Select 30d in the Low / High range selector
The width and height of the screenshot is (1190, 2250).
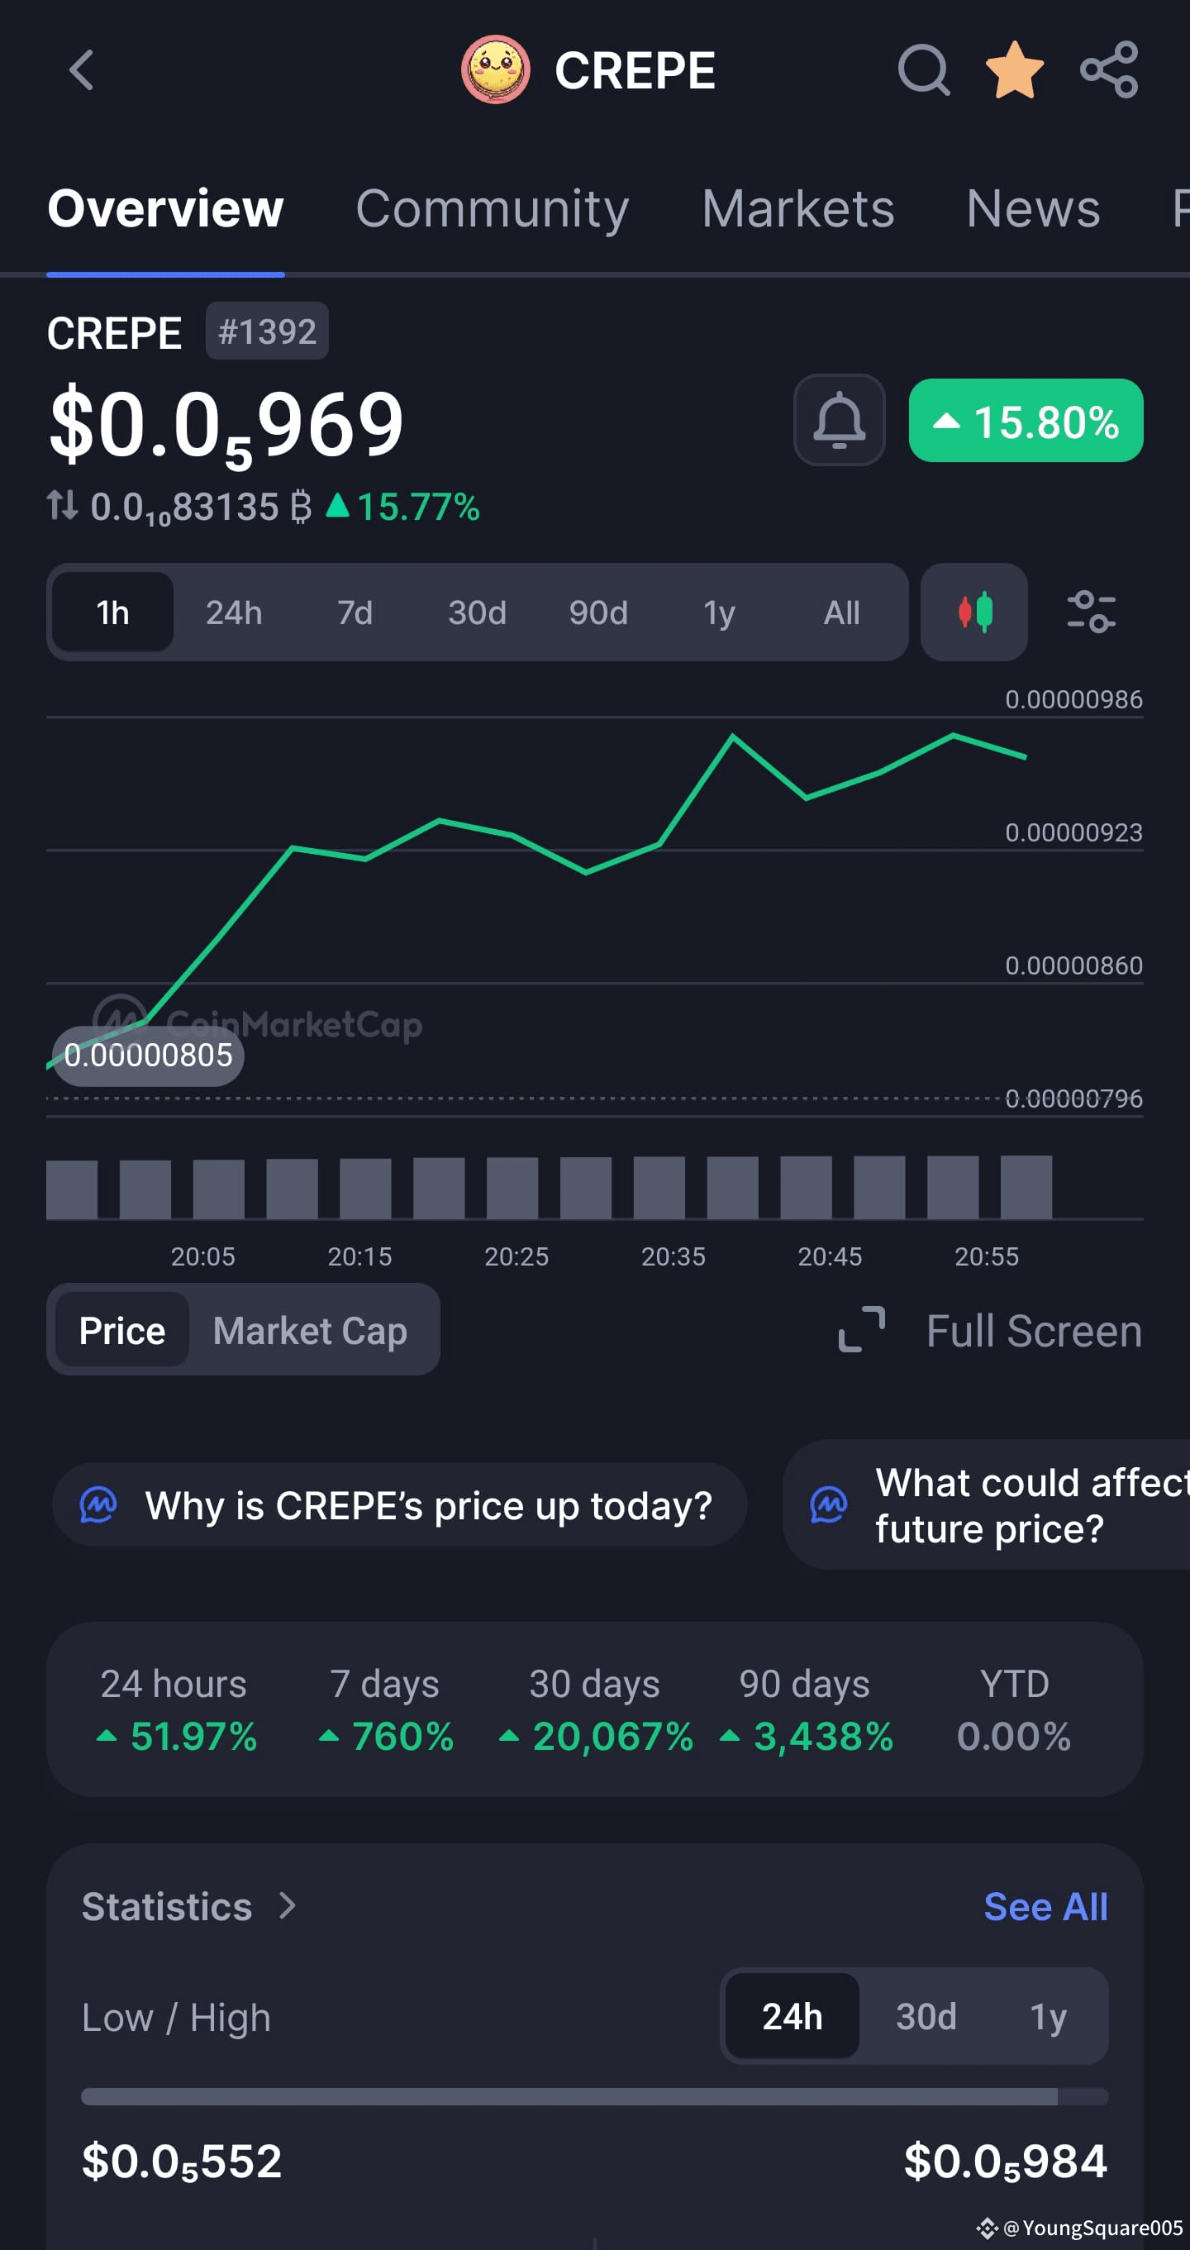coord(926,2017)
